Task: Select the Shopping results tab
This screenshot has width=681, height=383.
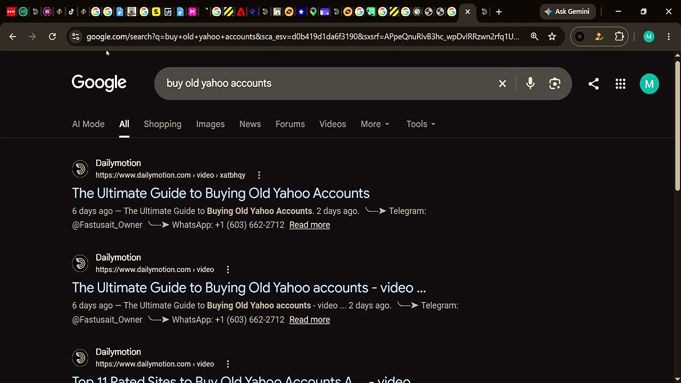Action: click(x=162, y=124)
